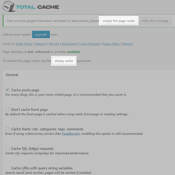
Task: Click the 'Unlock more speed,' text
Action: tap(17, 35)
